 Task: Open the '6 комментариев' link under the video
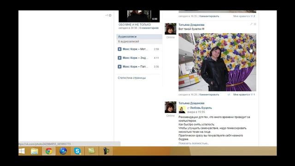click(x=149, y=28)
